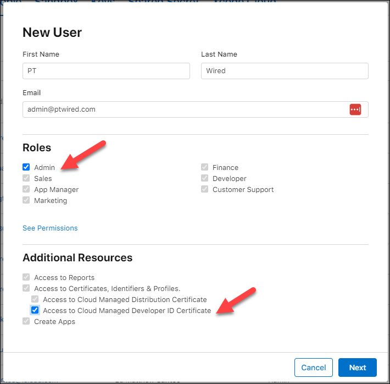Click the First Name field label

pos(41,54)
